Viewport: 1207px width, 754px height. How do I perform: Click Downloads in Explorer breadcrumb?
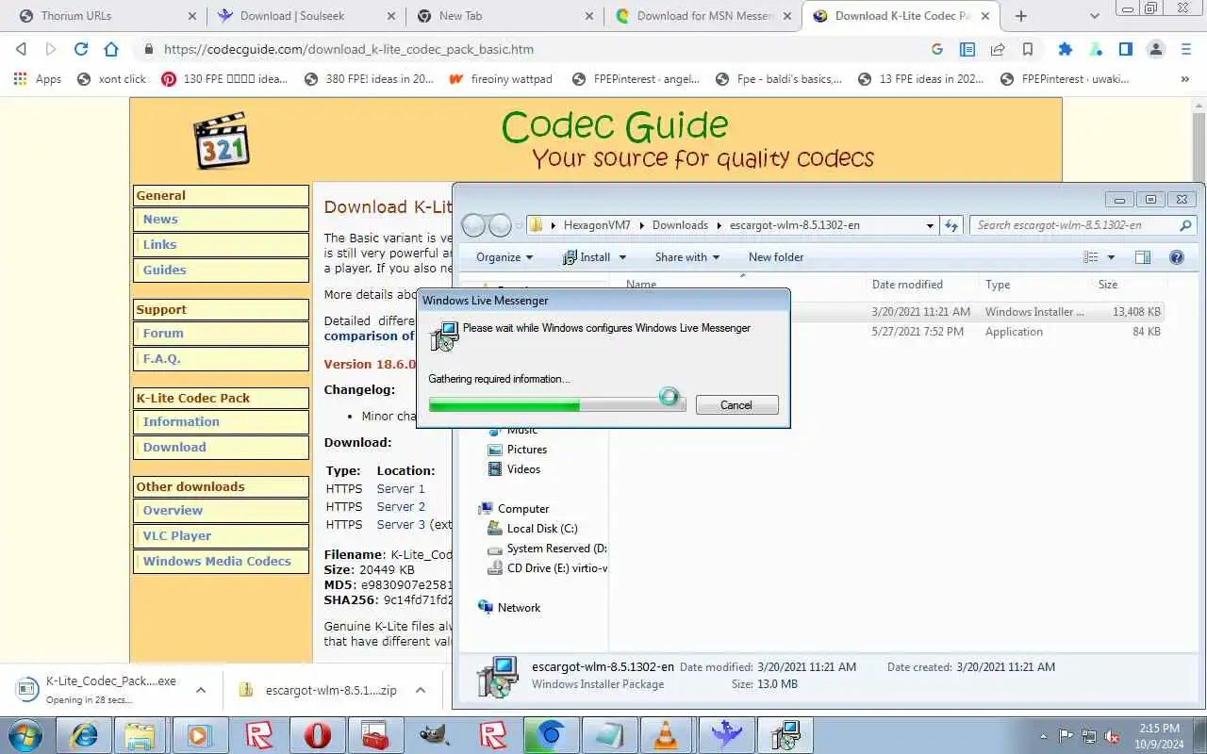[680, 225]
